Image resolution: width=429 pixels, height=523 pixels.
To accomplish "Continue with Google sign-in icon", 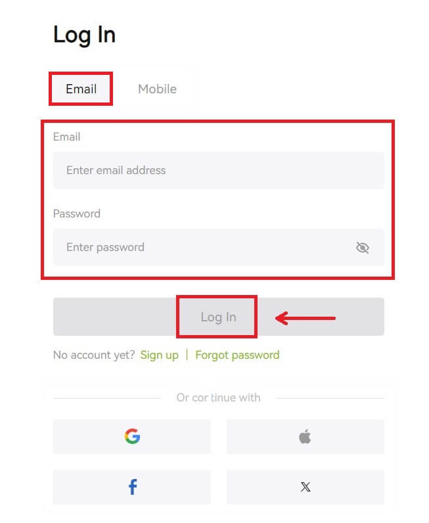I will tap(132, 436).
